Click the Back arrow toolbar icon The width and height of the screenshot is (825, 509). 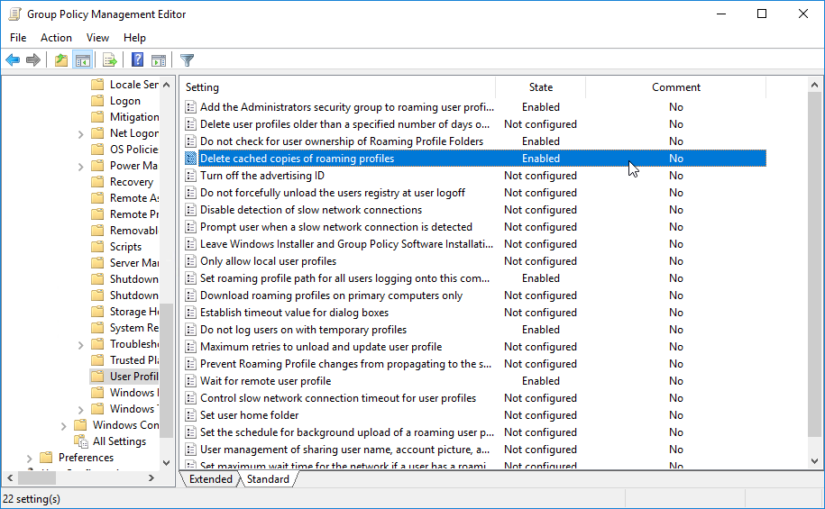(x=13, y=60)
